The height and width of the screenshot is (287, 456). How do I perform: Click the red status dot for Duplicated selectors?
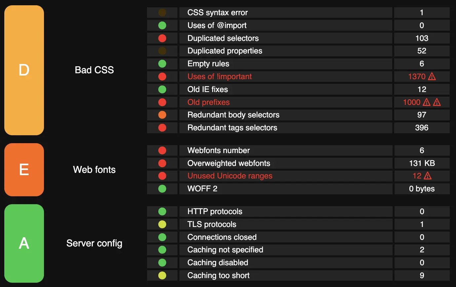[162, 38]
